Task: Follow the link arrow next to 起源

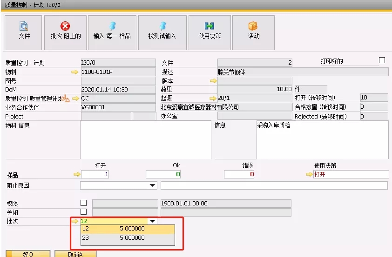Action: (213, 98)
